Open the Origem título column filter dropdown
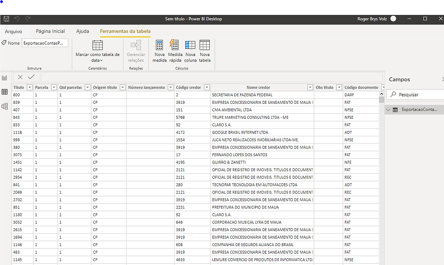The height and width of the screenshot is (265, 444). [123, 88]
